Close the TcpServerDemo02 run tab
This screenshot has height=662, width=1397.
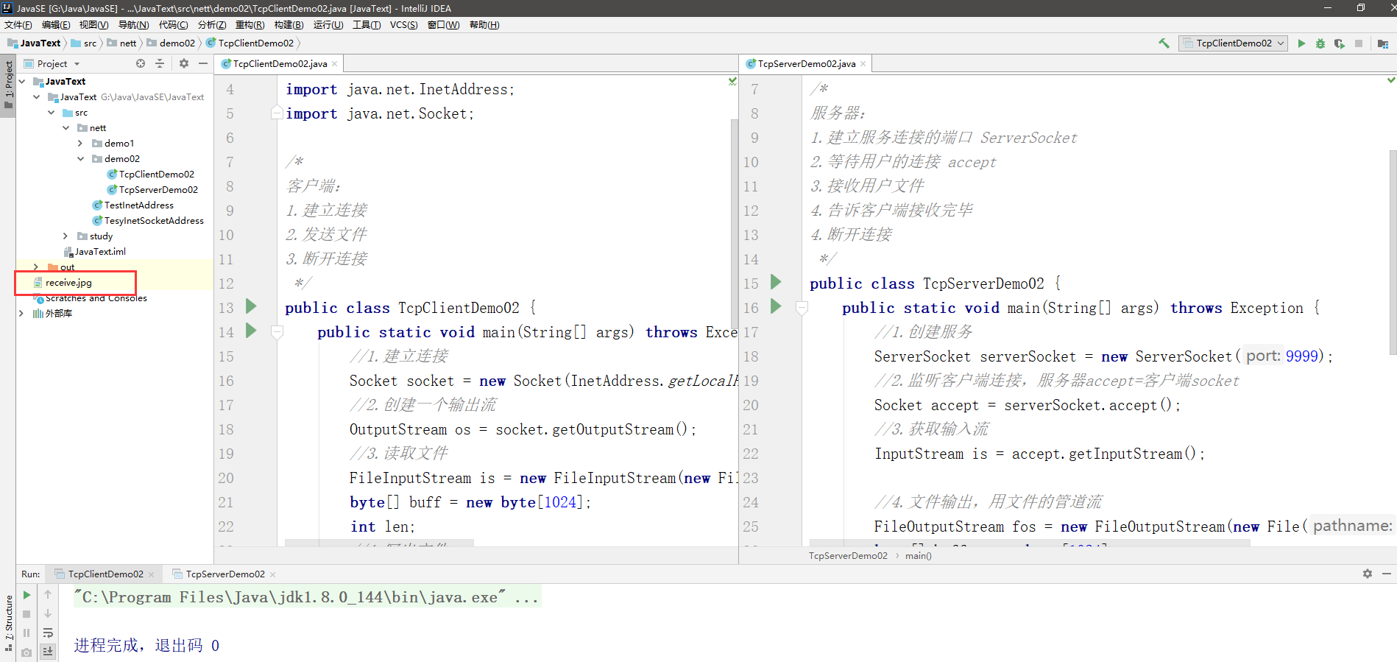pyautogui.click(x=273, y=574)
